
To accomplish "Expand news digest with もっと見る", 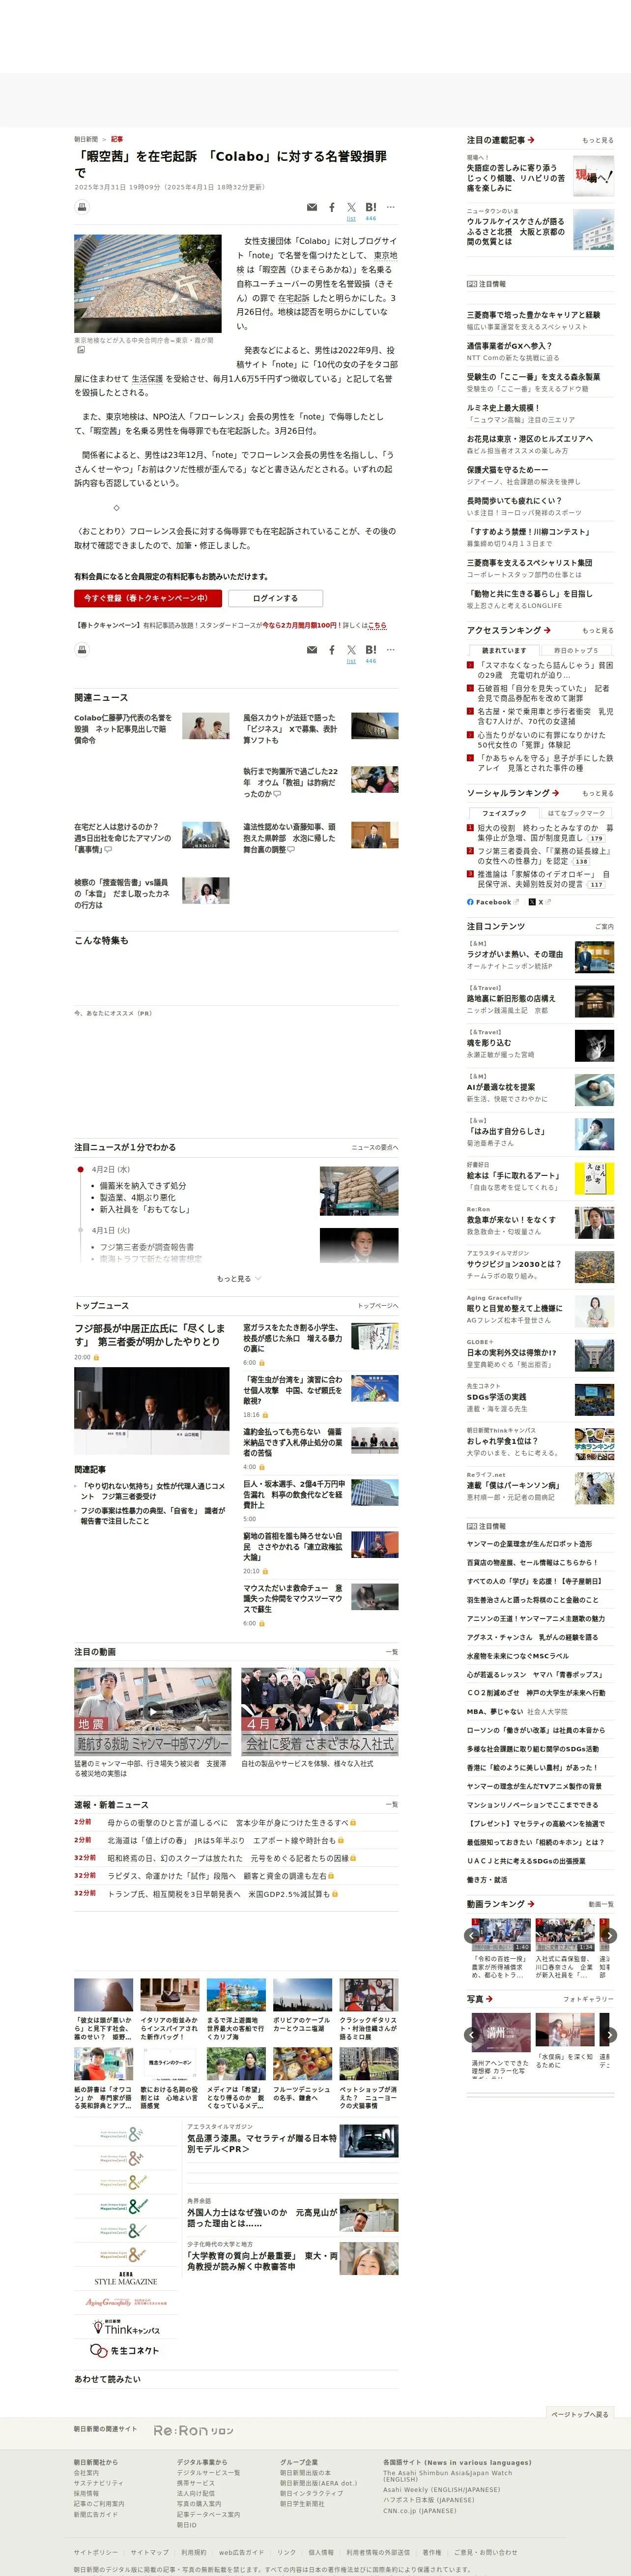I will click(x=239, y=1278).
